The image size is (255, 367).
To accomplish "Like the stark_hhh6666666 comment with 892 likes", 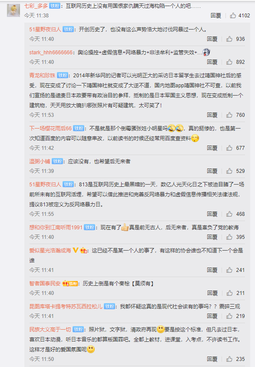I will click(x=229, y=62).
